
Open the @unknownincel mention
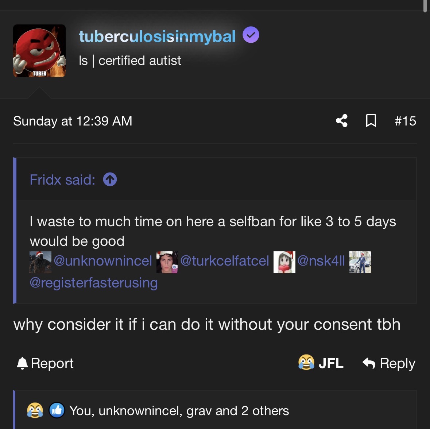[x=103, y=261]
